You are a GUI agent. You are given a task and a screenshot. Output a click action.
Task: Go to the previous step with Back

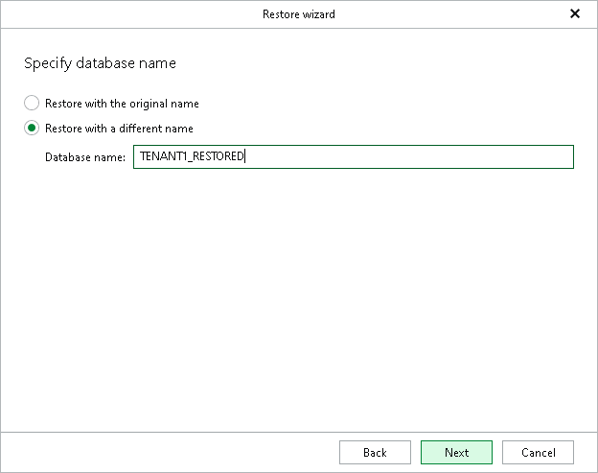[375, 452]
